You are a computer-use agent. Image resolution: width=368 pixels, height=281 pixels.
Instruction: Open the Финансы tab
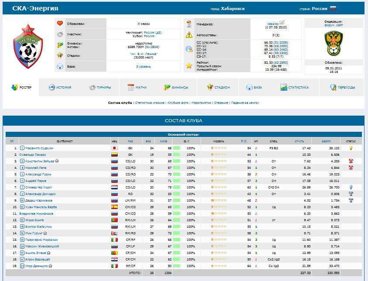tap(176, 87)
